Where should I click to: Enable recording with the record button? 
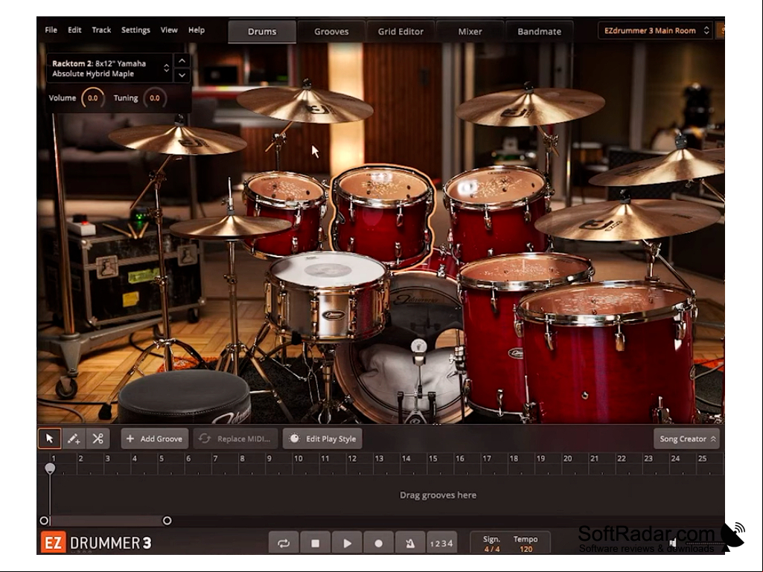point(379,543)
